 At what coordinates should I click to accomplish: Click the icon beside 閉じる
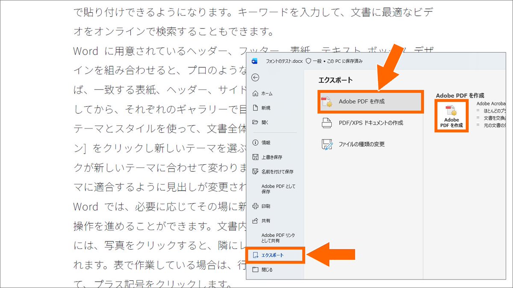pos(256,270)
